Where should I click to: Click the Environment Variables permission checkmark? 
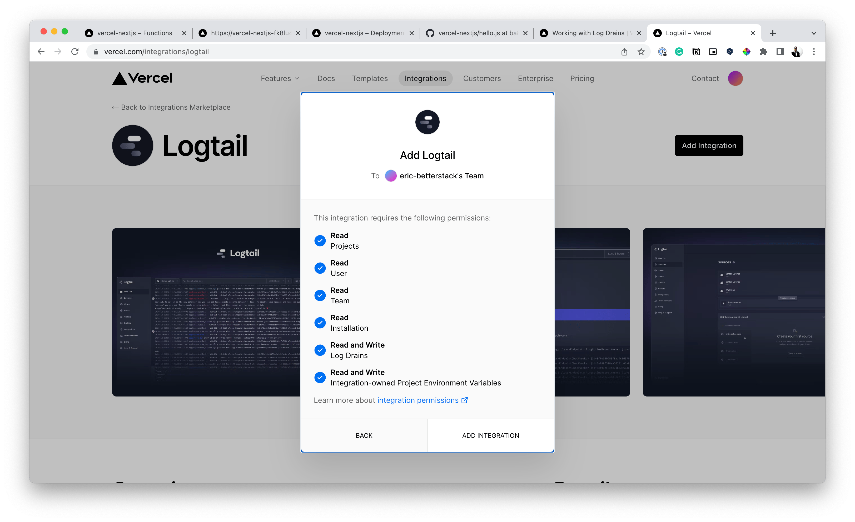tap(320, 377)
